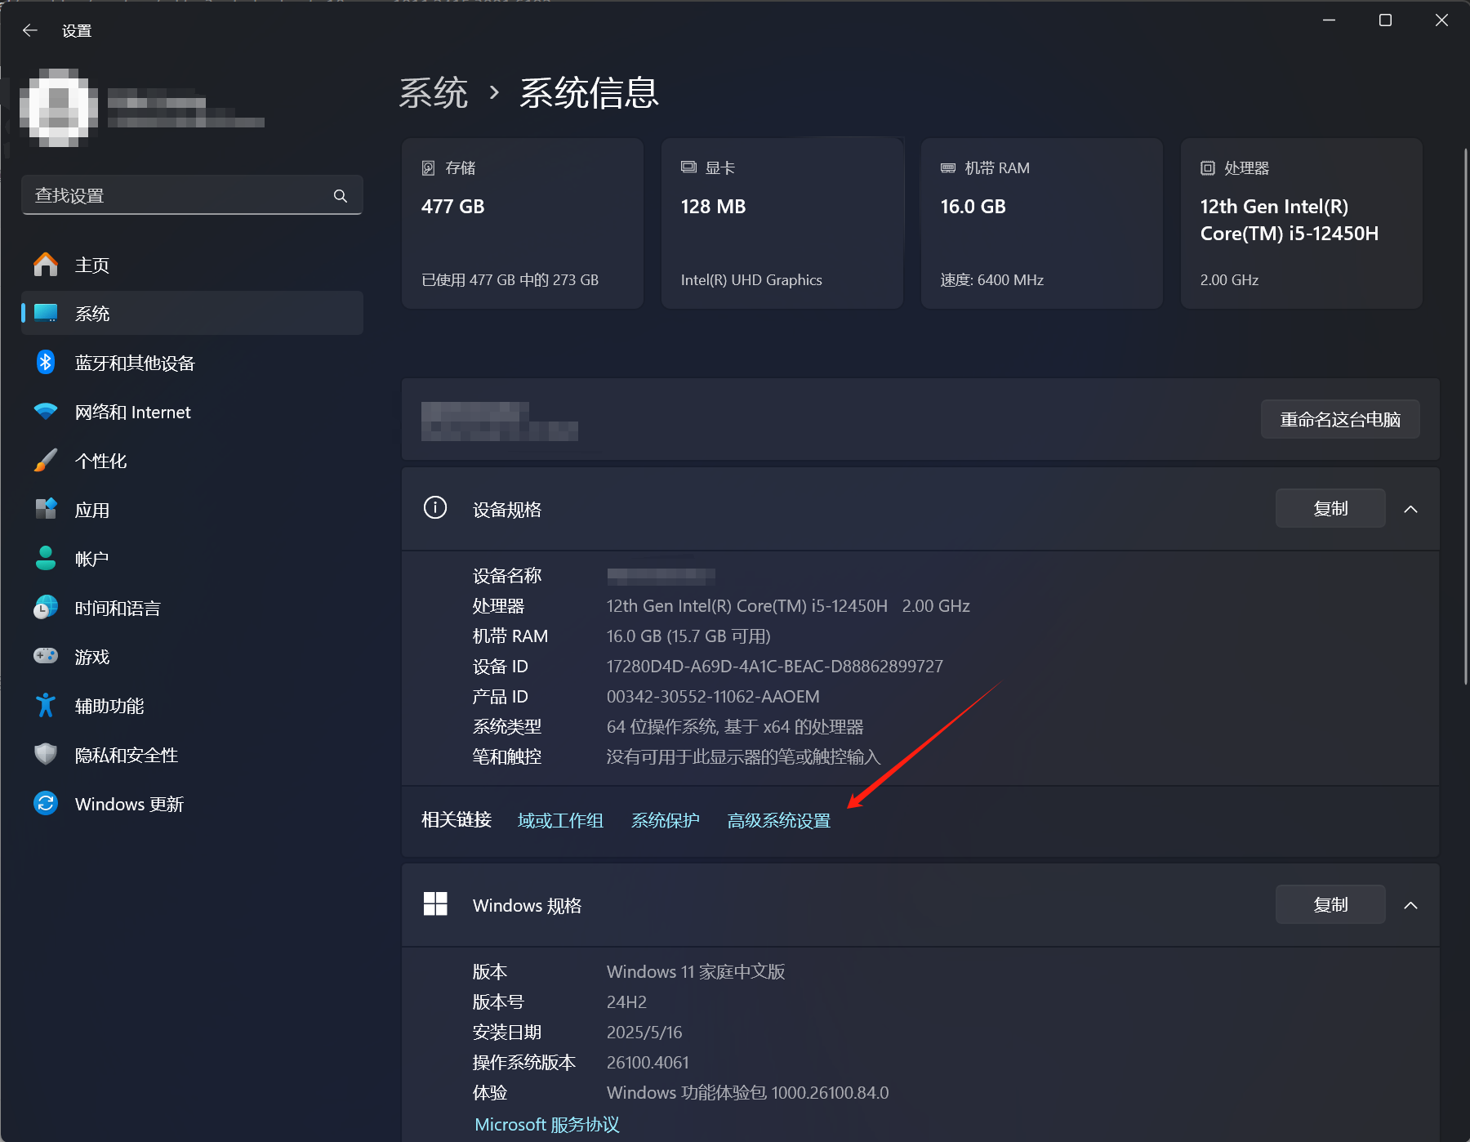Open 系统保护 link
The image size is (1470, 1142).
[666, 820]
